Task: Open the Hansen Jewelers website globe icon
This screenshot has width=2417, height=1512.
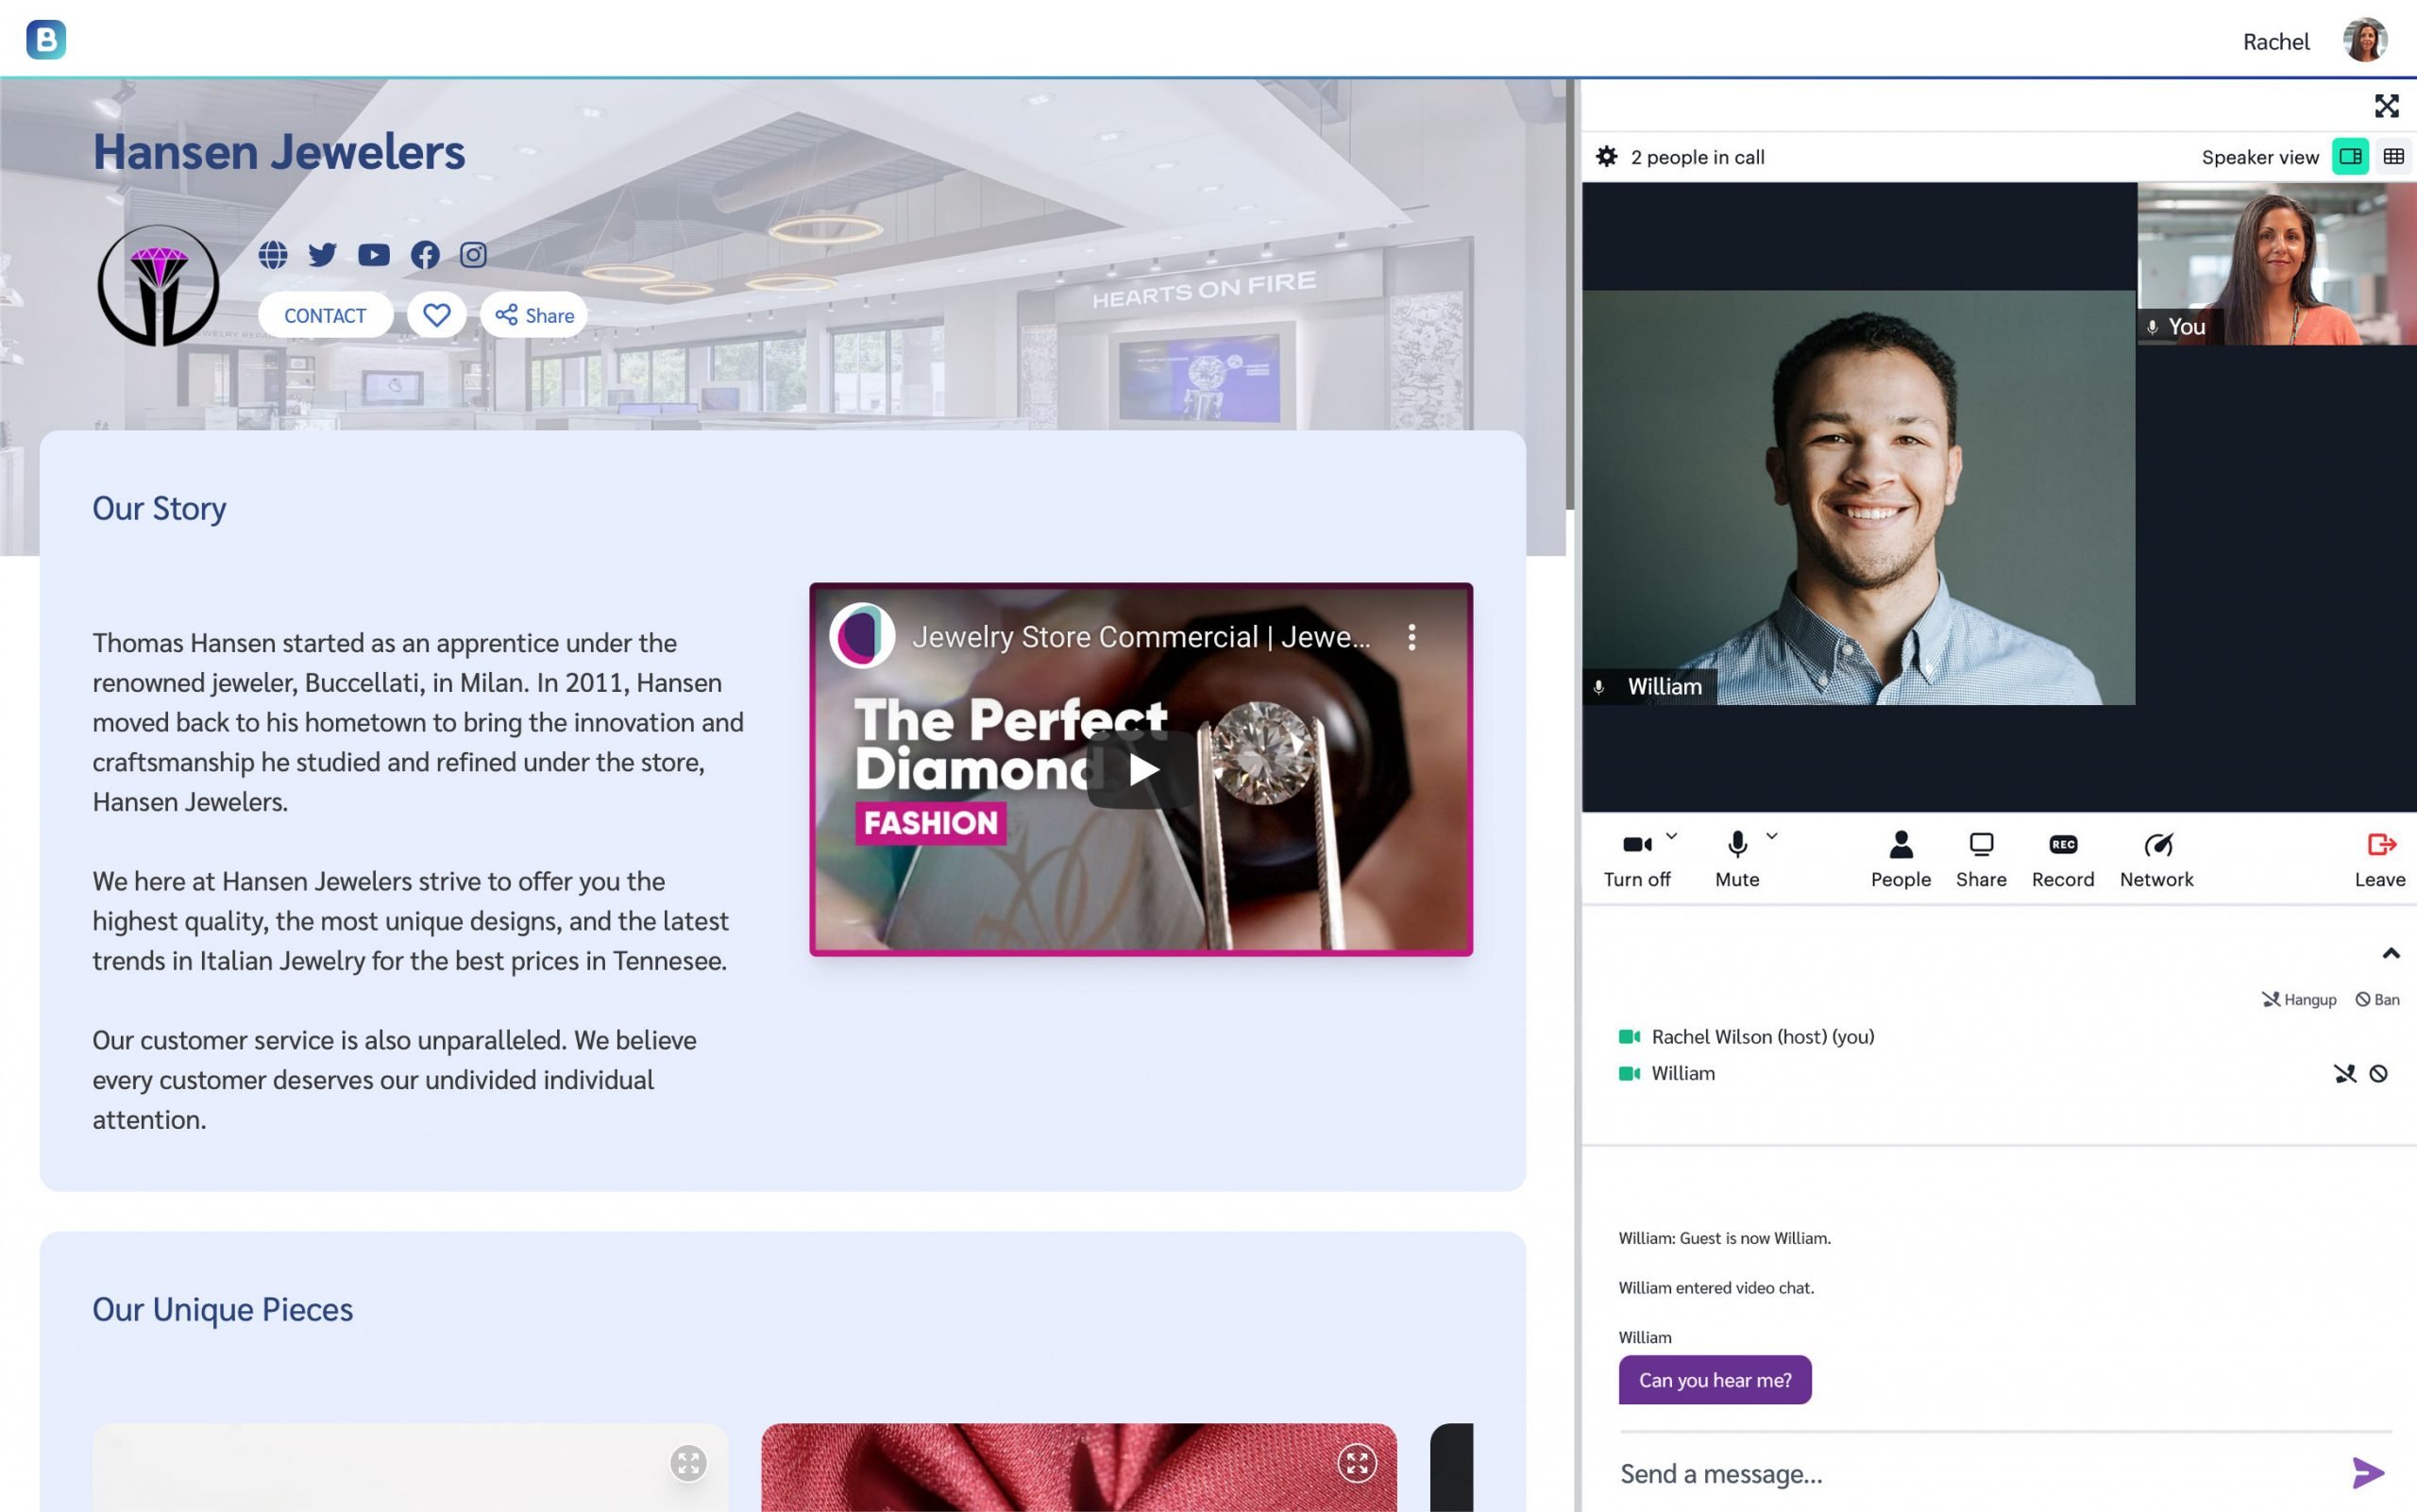Action: click(x=273, y=255)
